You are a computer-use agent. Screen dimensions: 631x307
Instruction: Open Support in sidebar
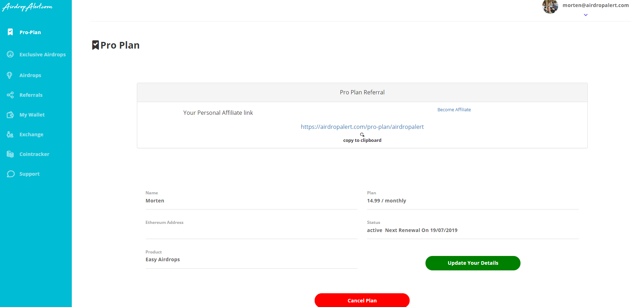coord(30,174)
